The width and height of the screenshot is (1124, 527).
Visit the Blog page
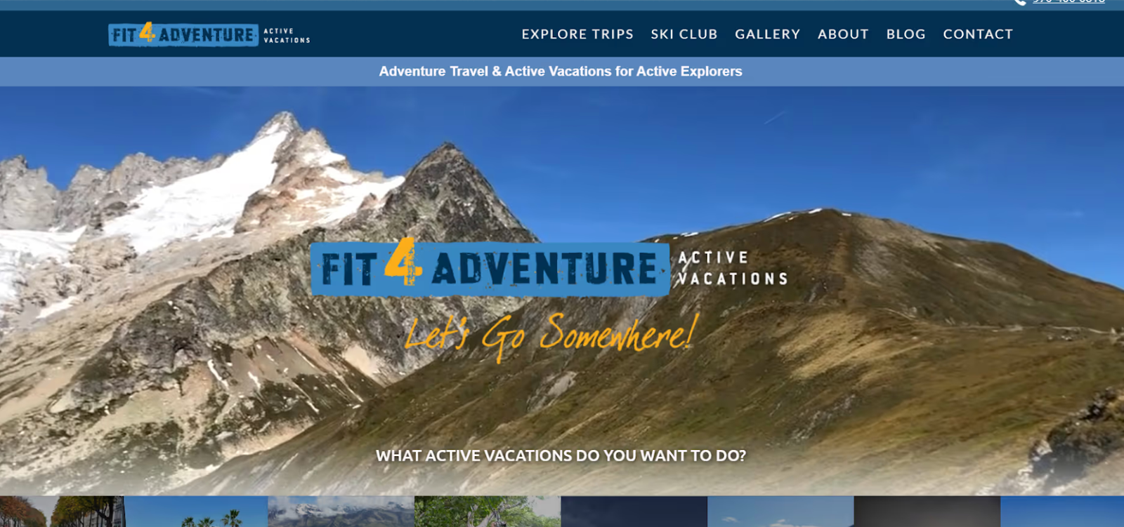pyautogui.click(x=906, y=34)
